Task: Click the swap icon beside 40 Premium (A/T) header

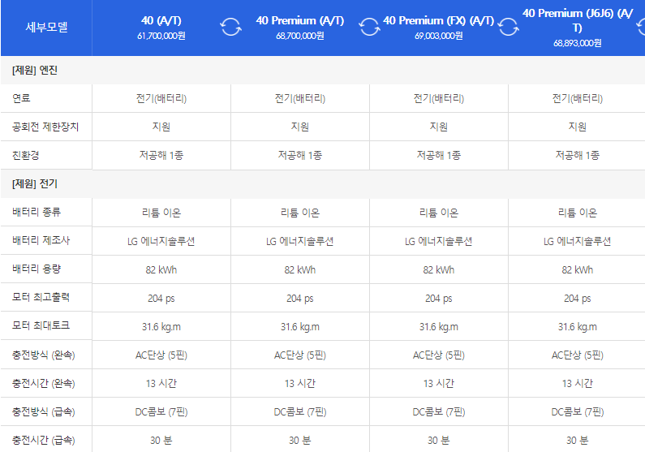Action: tap(369, 27)
